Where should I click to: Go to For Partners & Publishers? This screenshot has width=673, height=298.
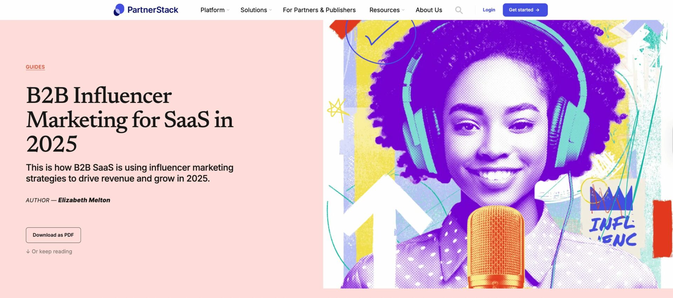pyautogui.click(x=319, y=10)
